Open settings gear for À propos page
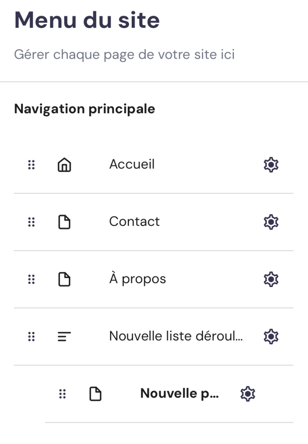The image size is (308, 444). (271, 279)
